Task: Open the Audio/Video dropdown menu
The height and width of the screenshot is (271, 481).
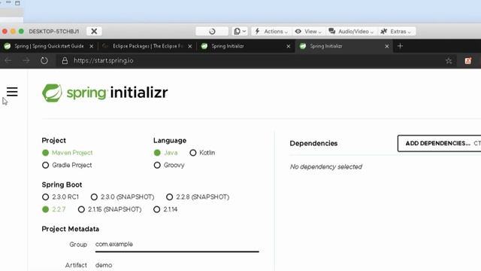Action: coord(351,32)
